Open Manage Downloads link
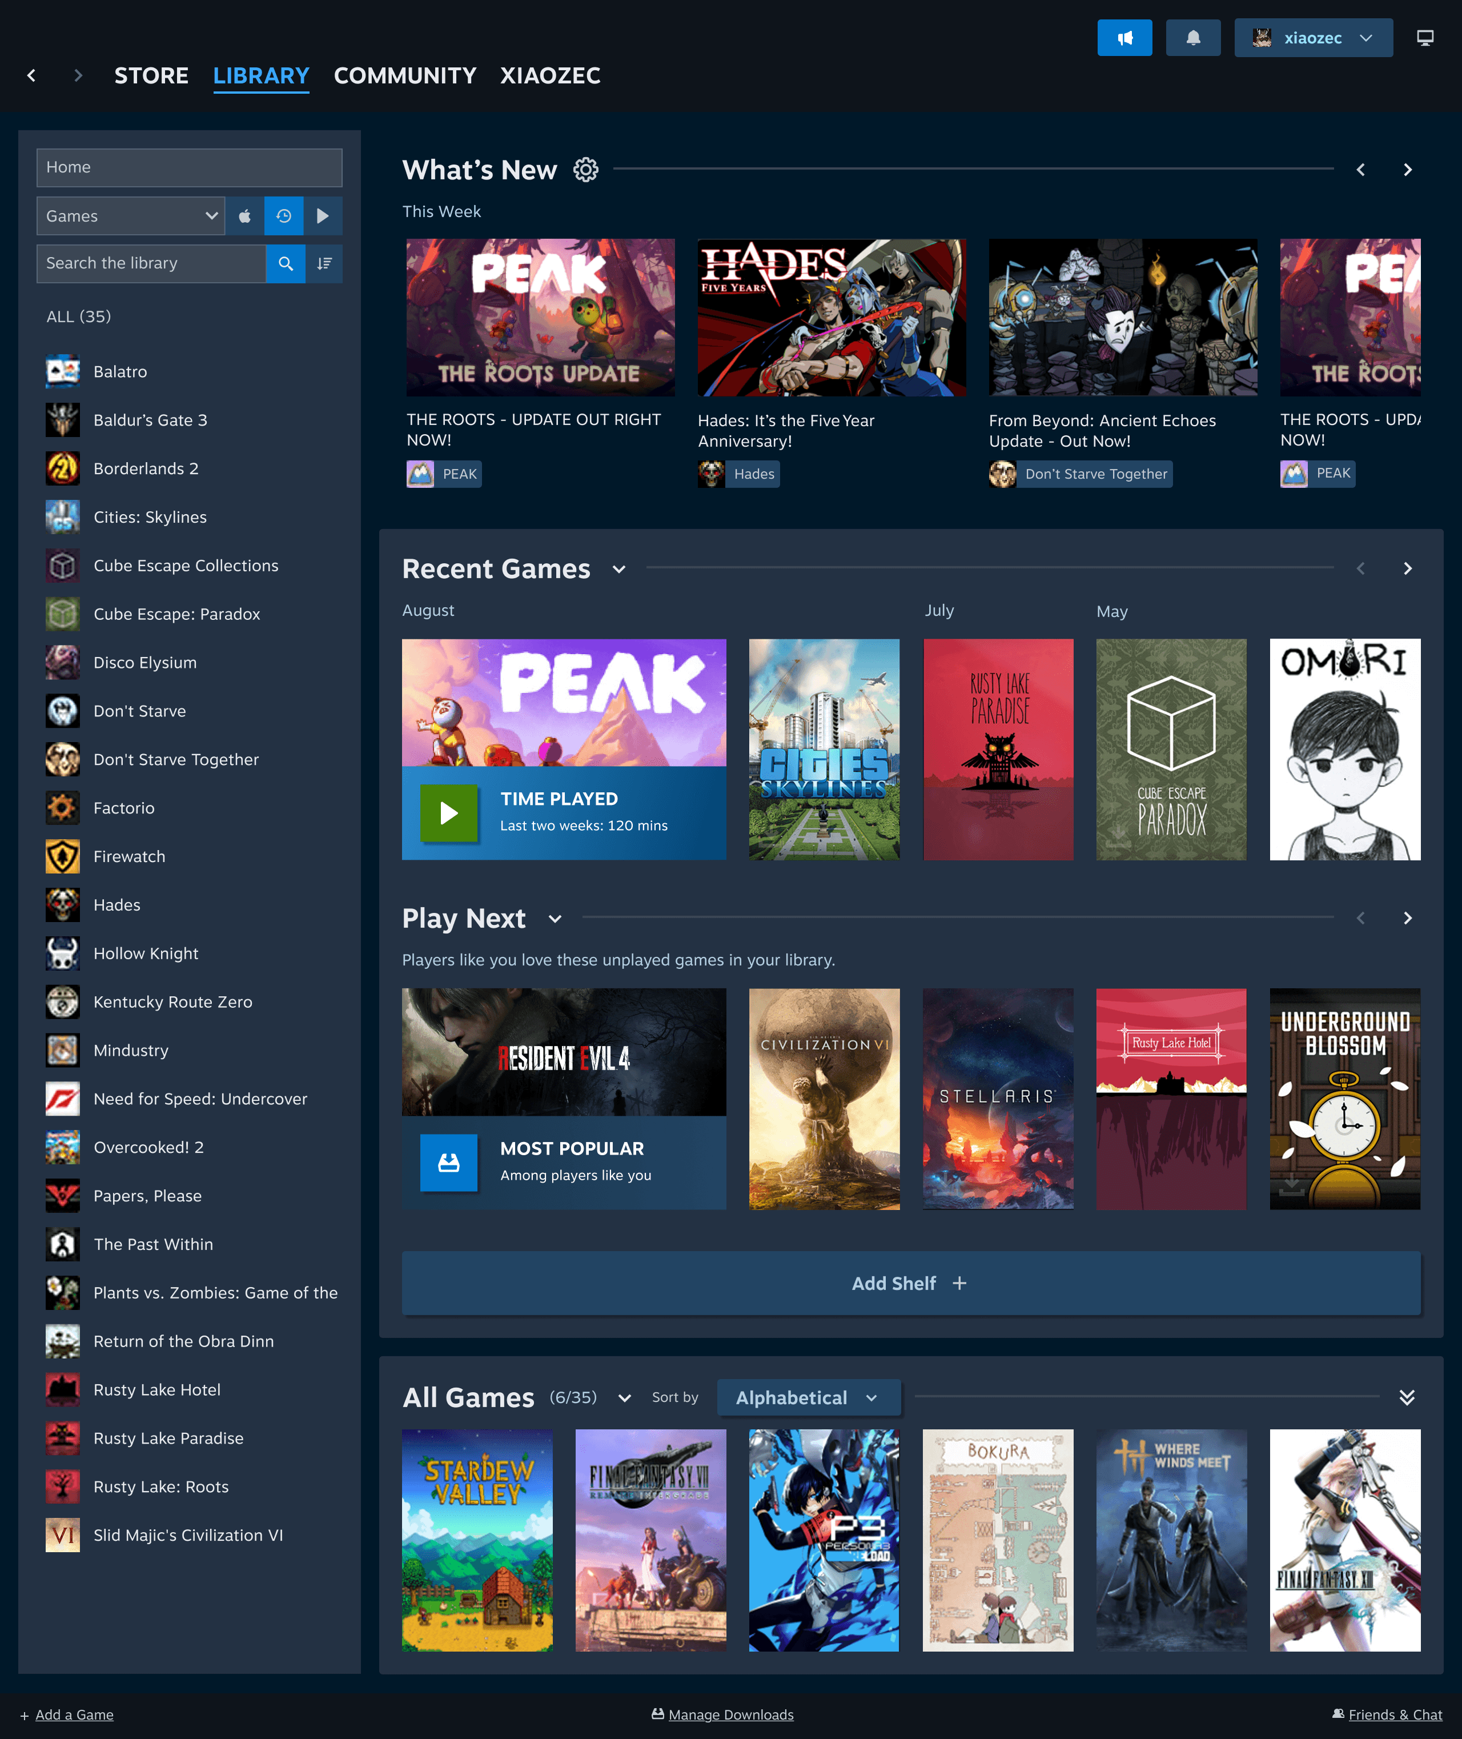 [730, 1714]
